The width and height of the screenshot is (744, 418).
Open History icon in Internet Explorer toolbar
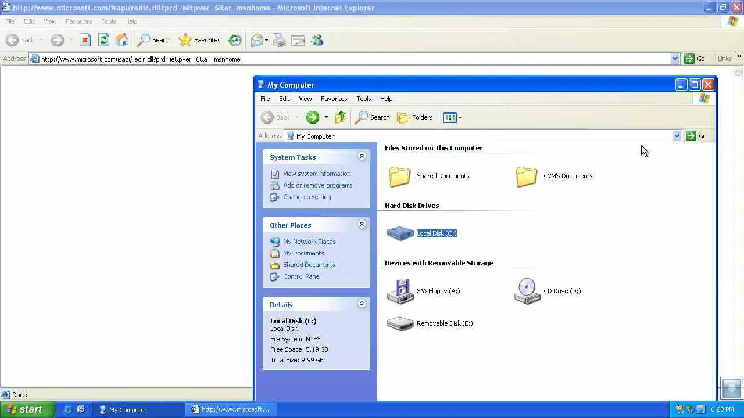(x=235, y=40)
